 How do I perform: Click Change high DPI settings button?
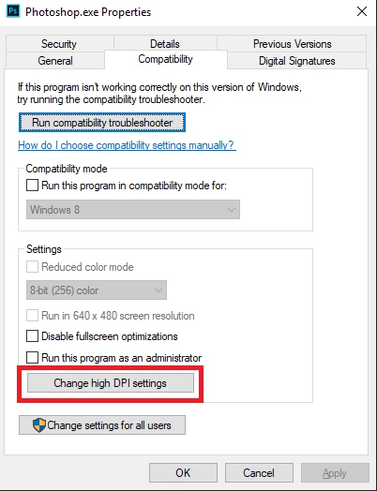[x=111, y=382]
